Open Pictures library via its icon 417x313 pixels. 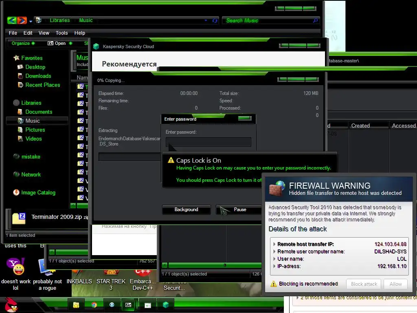tap(20, 130)
